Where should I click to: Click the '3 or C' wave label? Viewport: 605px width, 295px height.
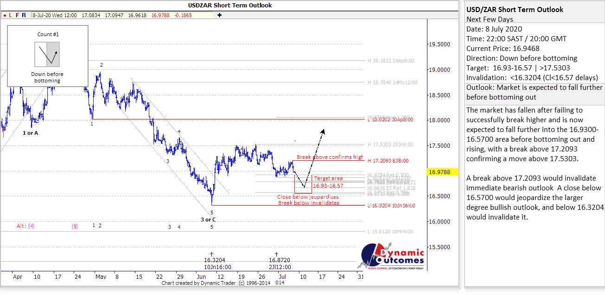coord(208,220)
